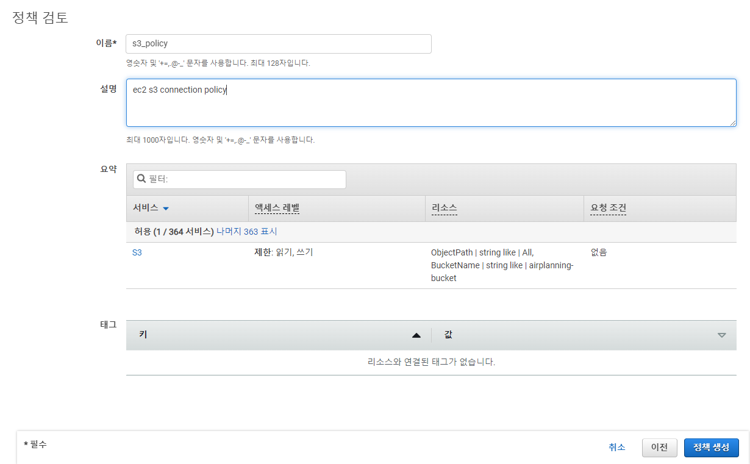This screenshot has height=464, width=750.
Task: Click the 리소스 column header
Action: pos(444,208)
